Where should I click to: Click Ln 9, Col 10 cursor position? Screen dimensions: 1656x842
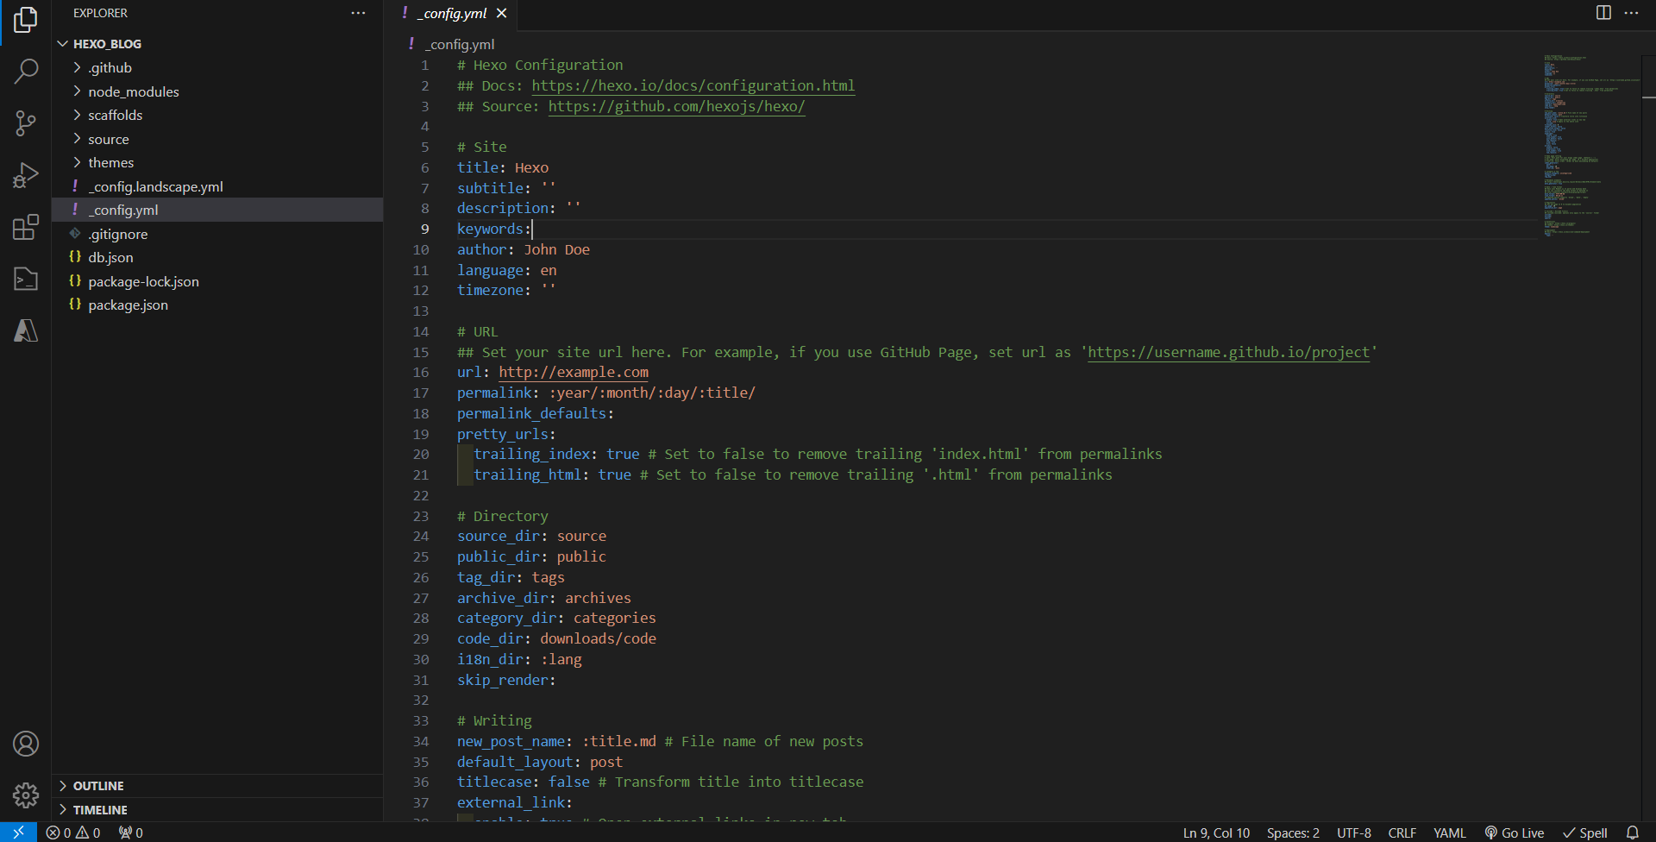(x=1216, y=833)
